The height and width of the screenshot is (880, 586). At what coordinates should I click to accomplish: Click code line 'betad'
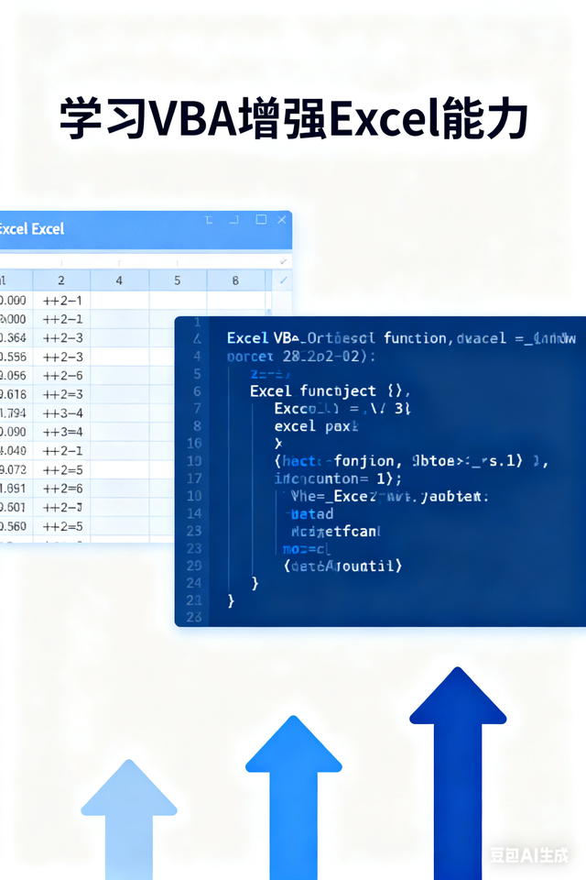click(309, 513)
